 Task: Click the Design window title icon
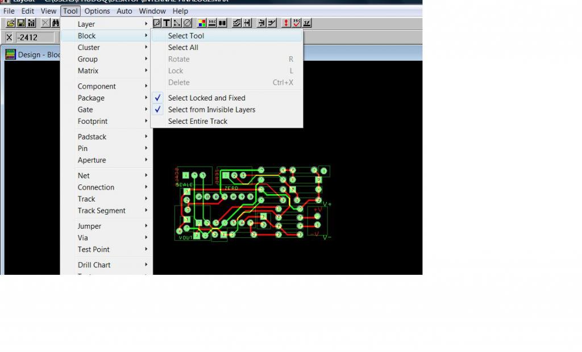(10, 55)
